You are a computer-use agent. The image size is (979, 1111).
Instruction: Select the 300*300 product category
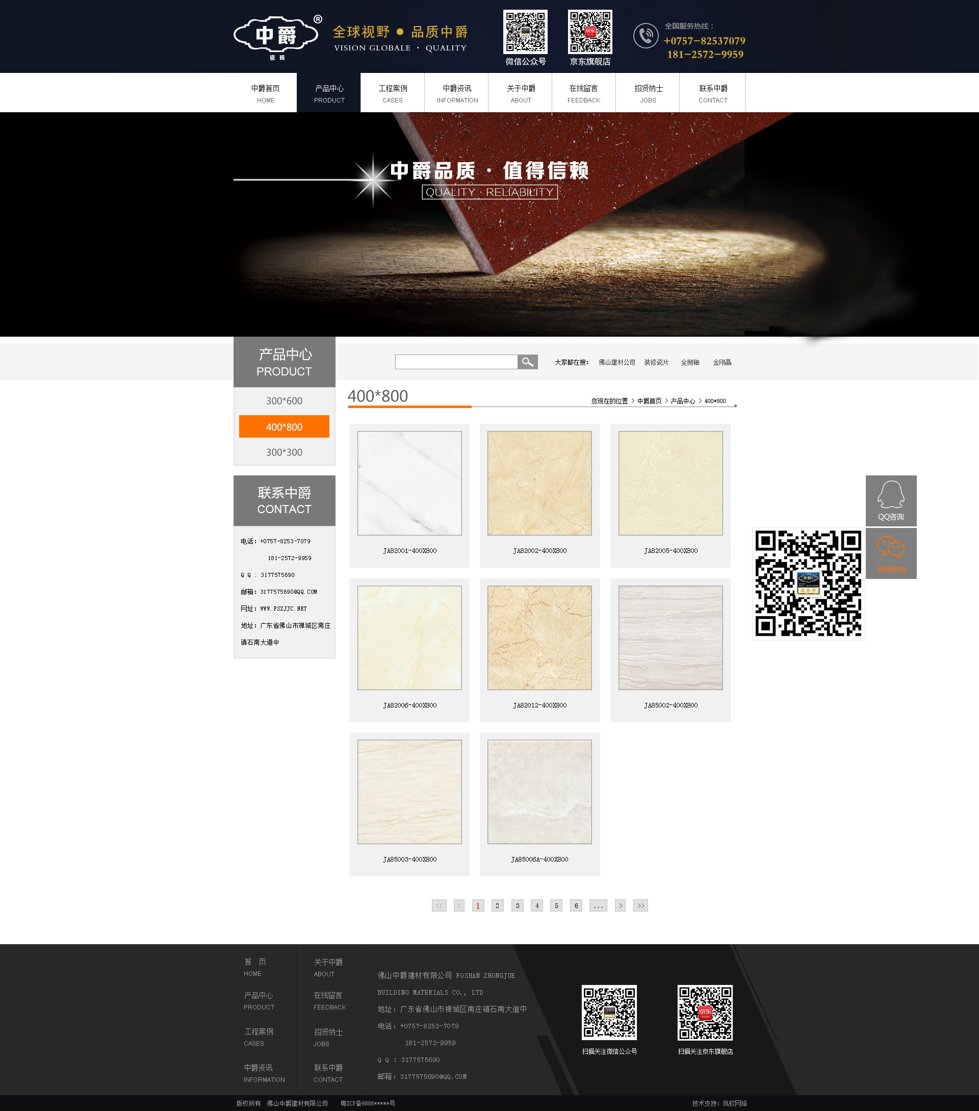(x=284, y=452)
